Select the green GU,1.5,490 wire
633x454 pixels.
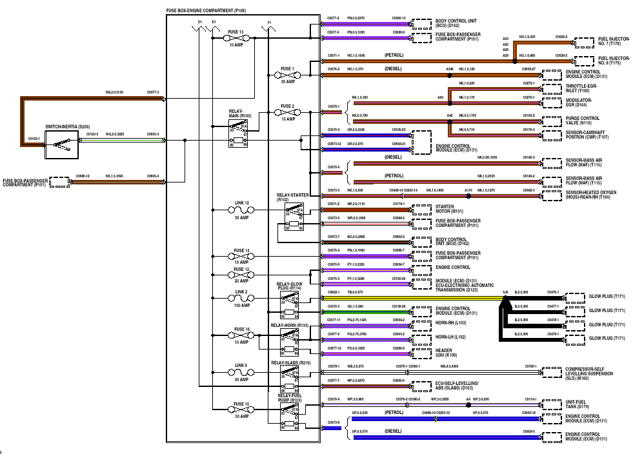(366, 312)
